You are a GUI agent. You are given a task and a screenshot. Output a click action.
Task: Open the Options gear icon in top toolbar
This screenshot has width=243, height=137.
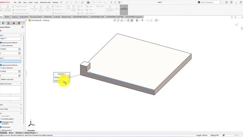pyautogui.click(x=119, y=2)
